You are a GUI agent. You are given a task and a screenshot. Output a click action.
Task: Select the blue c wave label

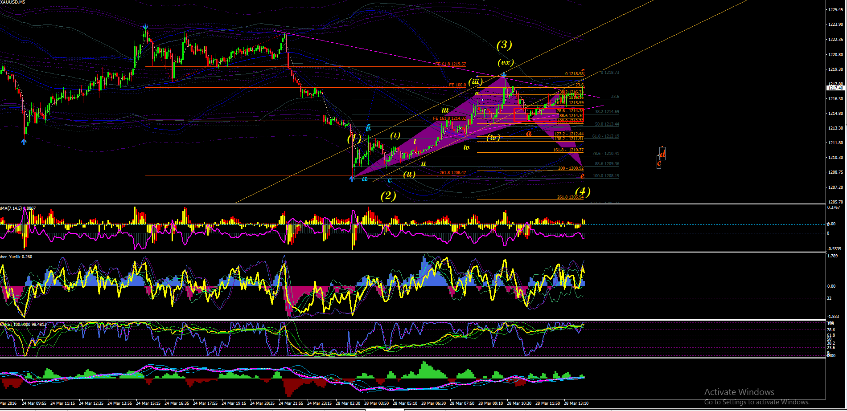[x=390, y=180]
